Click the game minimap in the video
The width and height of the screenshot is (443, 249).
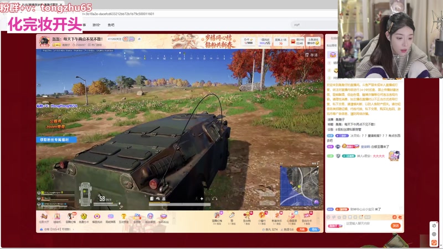coord(300,185)
